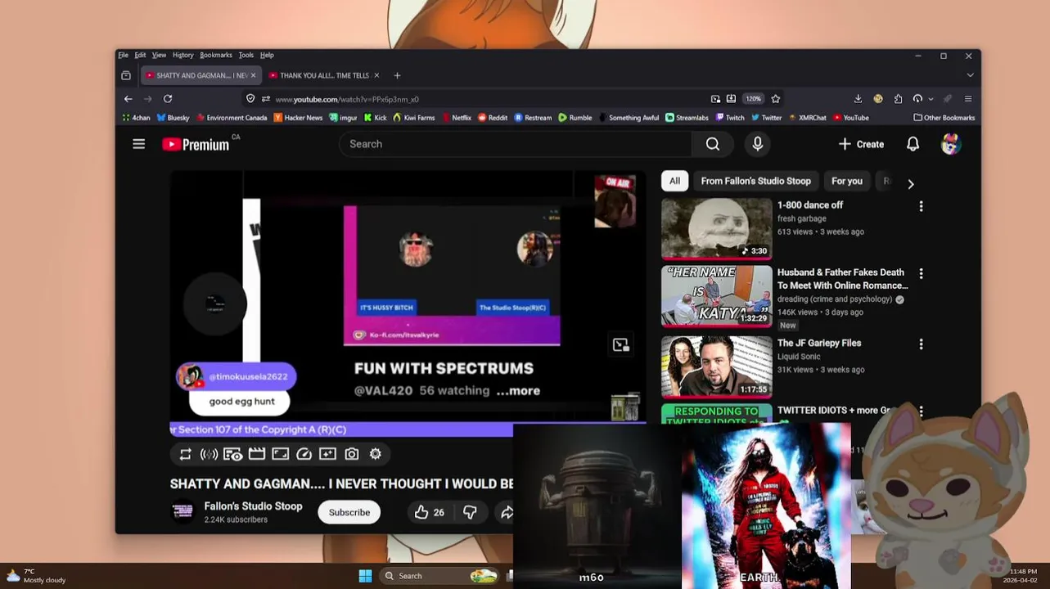Click the YouTube Premium logo
The height and width of the screenshot is (589, 1050).
click(196, 144)
